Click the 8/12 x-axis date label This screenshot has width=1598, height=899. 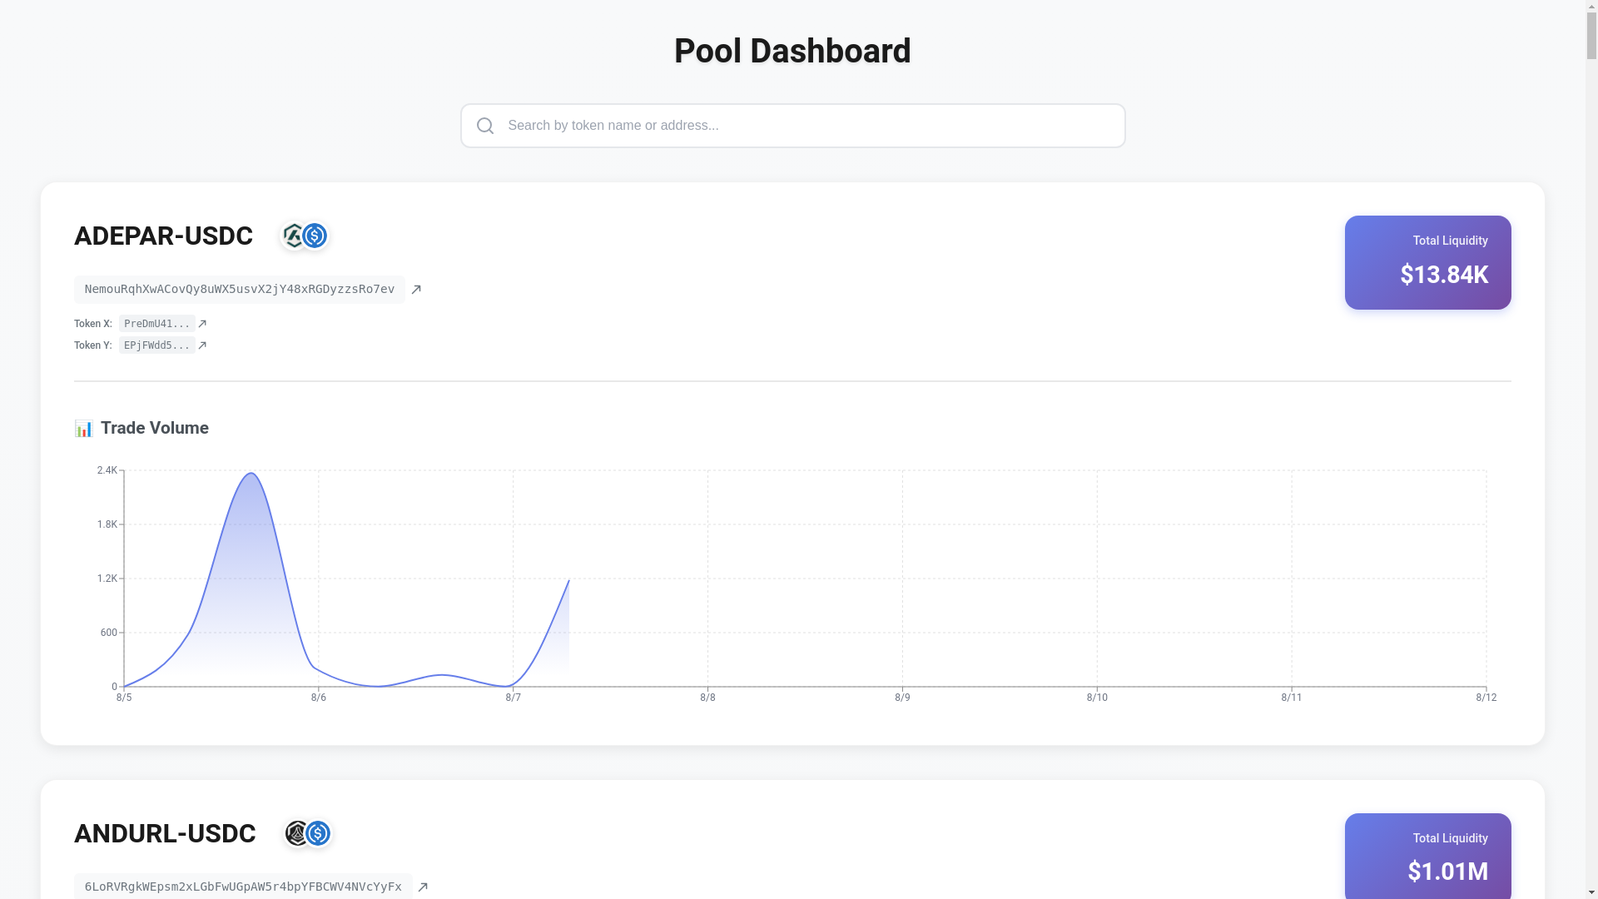click(1486, 698)
